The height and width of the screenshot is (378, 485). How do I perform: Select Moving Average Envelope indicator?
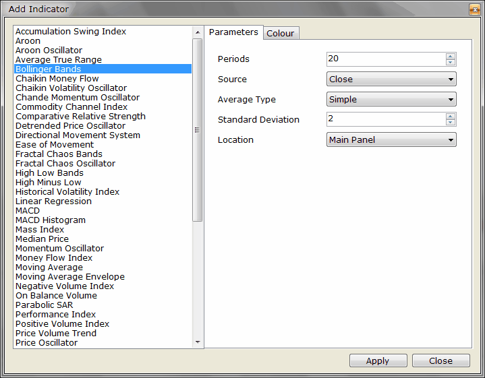[x=70, y=277]
